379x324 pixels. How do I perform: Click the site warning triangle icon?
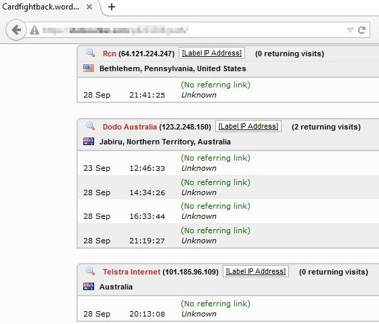click(x=35, y=31)
